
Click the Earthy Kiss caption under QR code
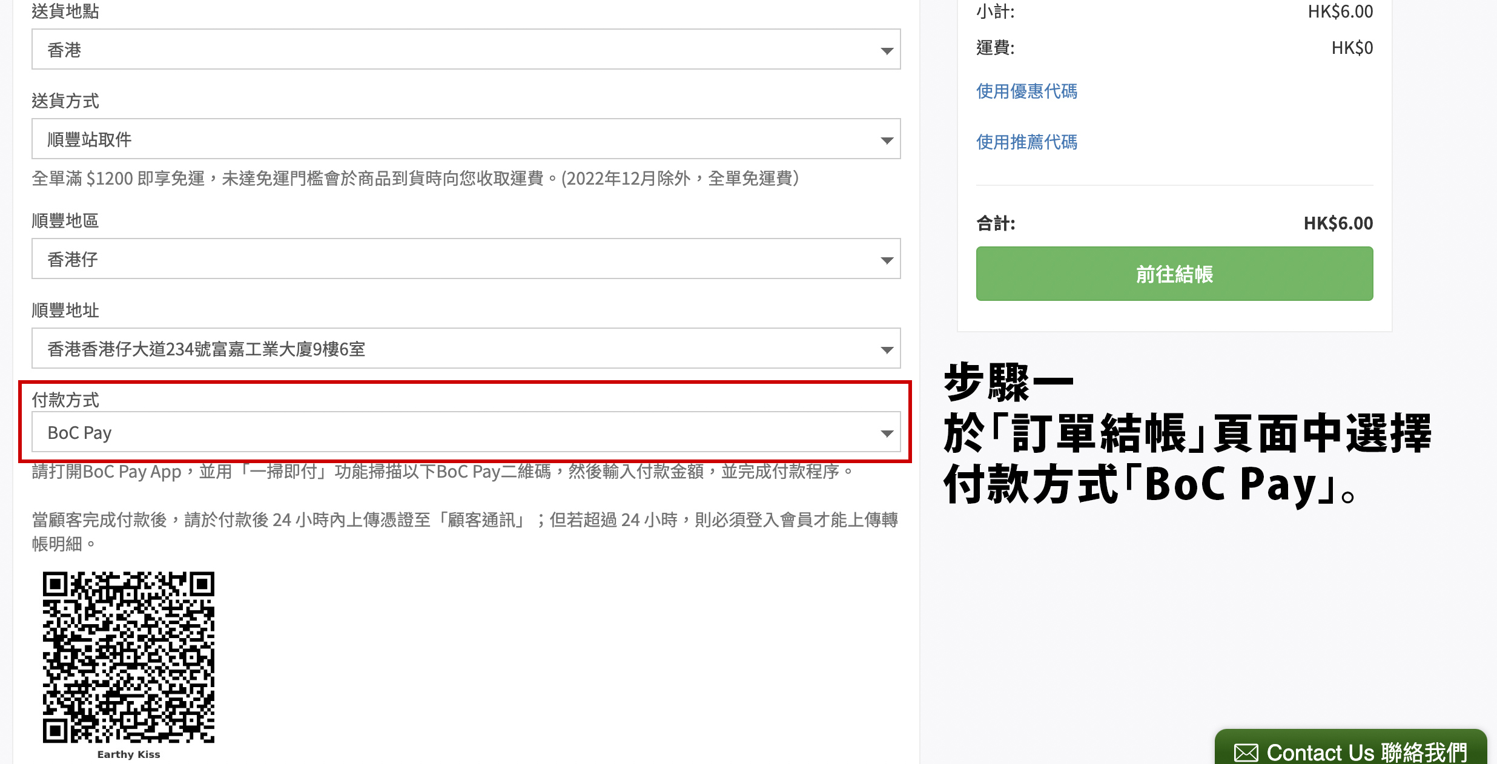(x=128, y=754)
